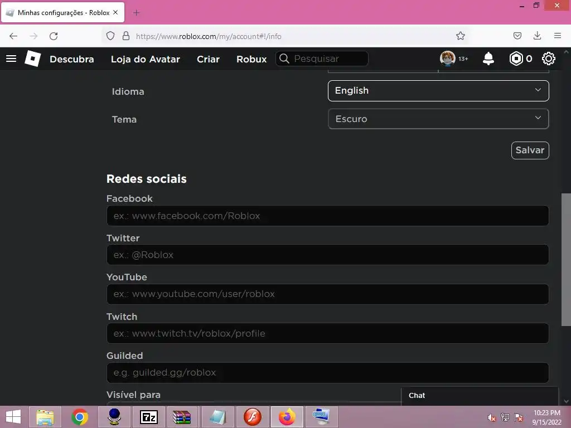571x428 pixels.
Task: Click the search magnifier icon
Action: [284, 59]
